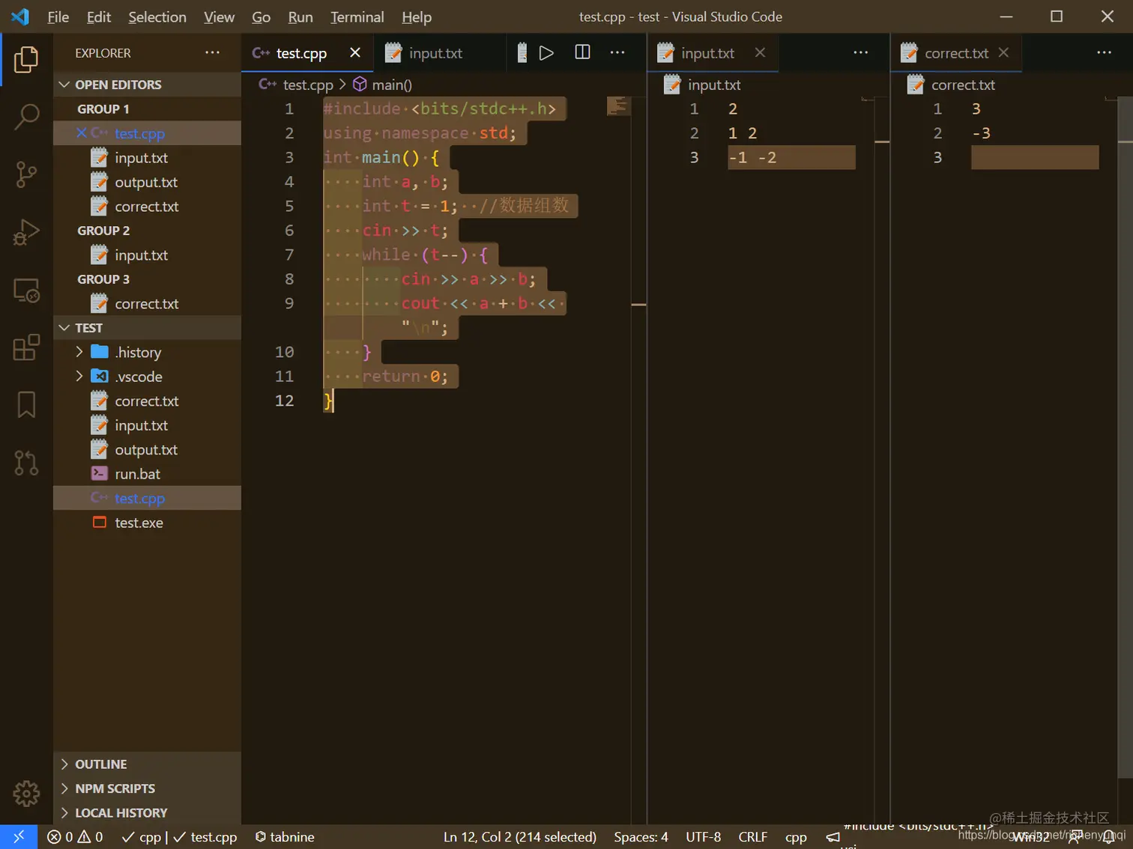The image size is (1133, 849).
Task: Open the Go menu
Action: 261,16
